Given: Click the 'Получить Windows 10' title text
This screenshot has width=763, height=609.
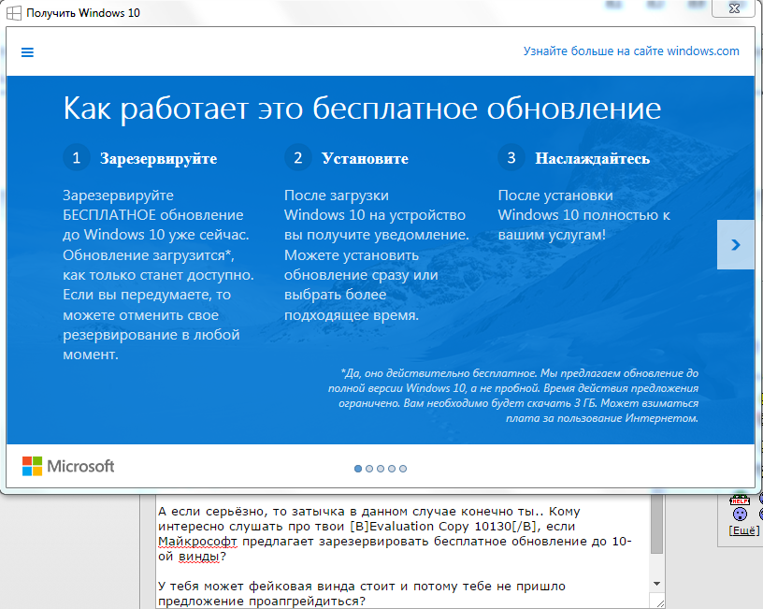Looking at the screenshot, I should click(x=83, y=13).
